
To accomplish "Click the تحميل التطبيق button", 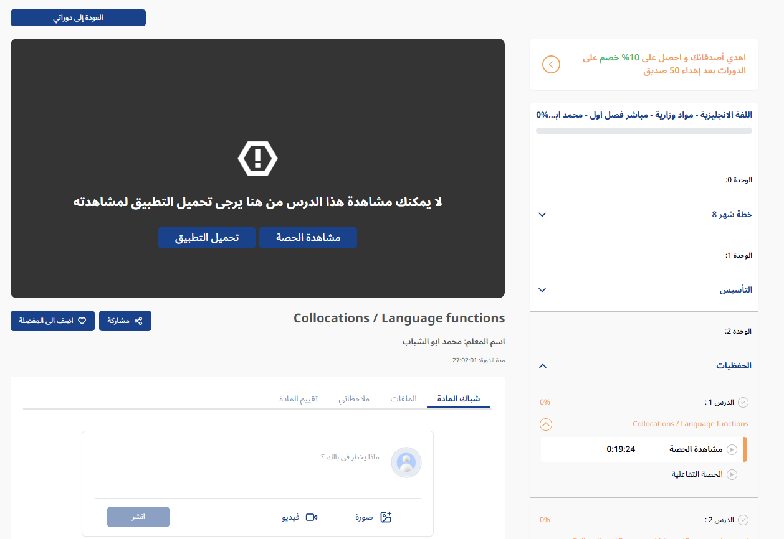I will coord(206,238).
